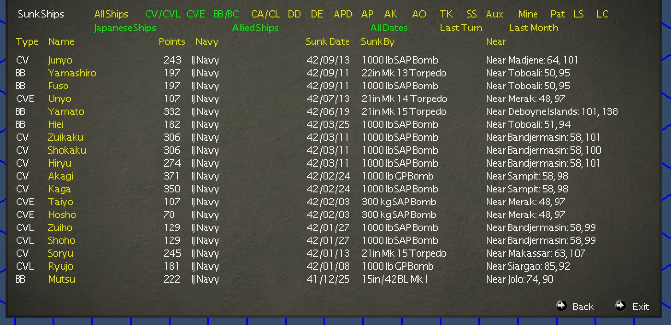Select the All Dates filter
Screen dimensions: 671x325
tap(389, 28)
